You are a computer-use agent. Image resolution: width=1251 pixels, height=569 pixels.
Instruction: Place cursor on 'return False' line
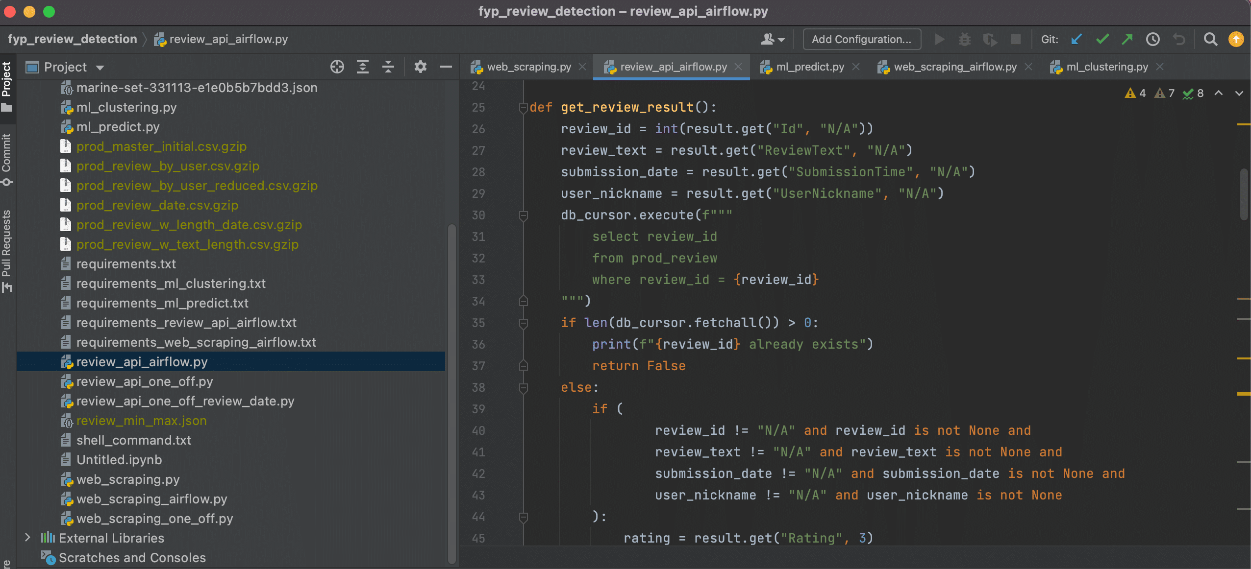click(638, 366)
